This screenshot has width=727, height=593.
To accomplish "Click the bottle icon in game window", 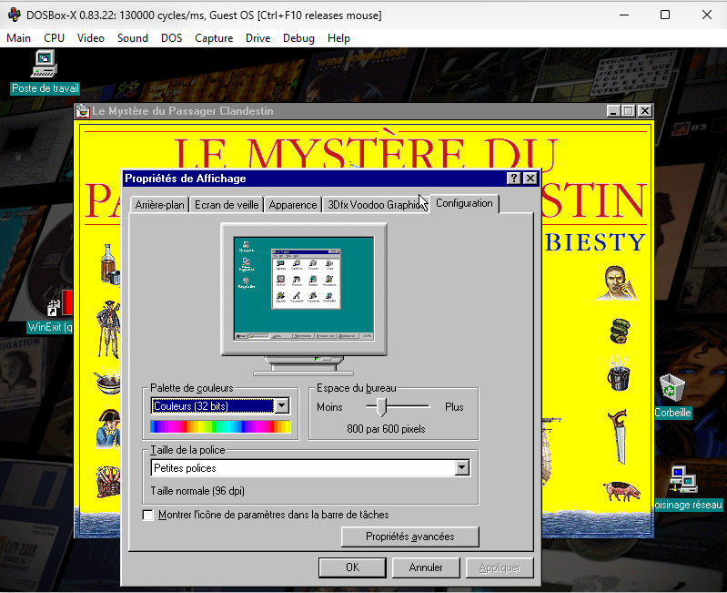I will pos(110,264).
